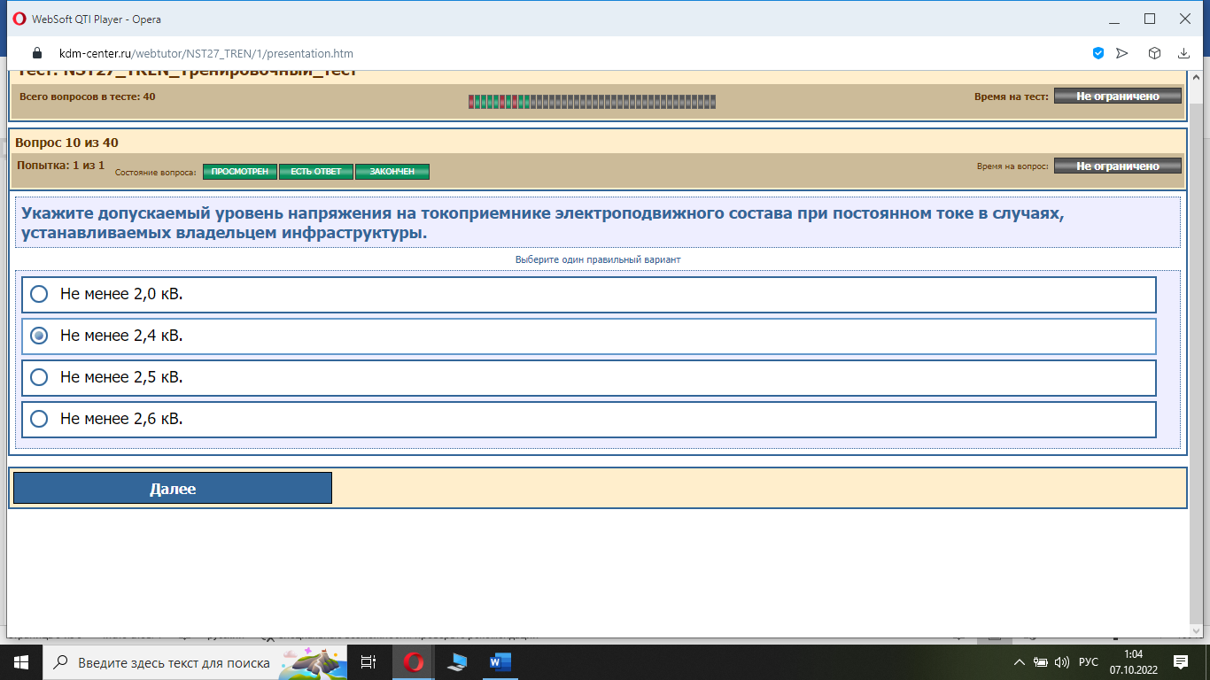This screenshot has height=680, width=1210.
Task: Click the address bar URL field
Action: (206, 53)
